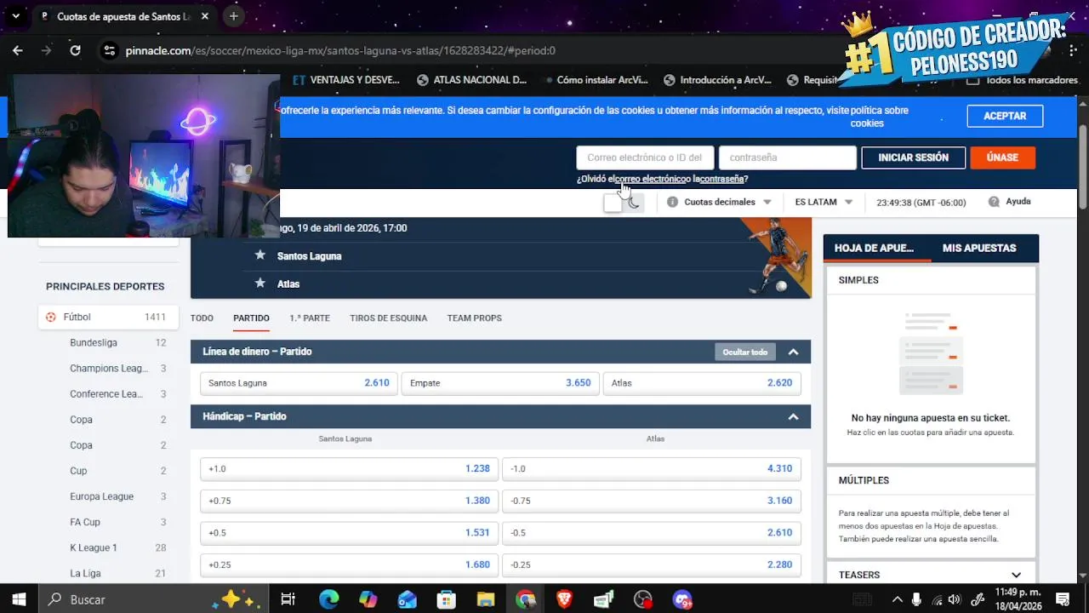Screen dimensions: 1089x613
Task: Switch to the PARTIDO tab
Action: click(251, 318)
